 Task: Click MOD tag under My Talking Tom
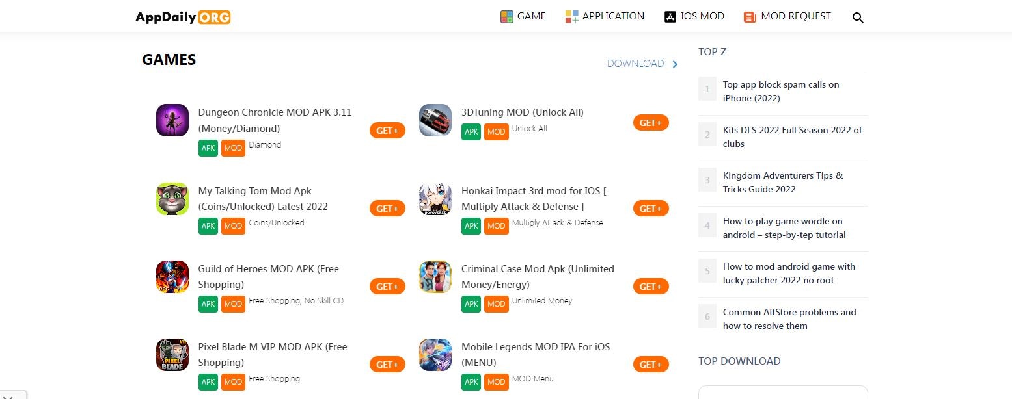pos(233,226)
